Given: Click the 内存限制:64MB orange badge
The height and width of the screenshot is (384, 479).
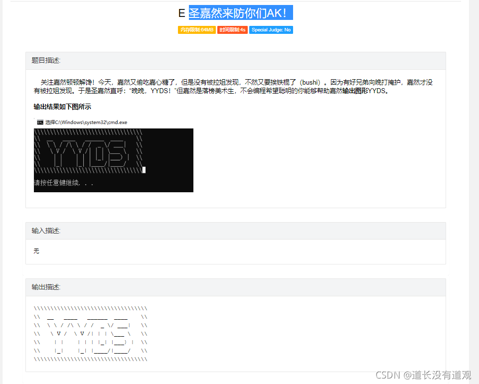Looking at the screenshot, I should coord(197,30).
